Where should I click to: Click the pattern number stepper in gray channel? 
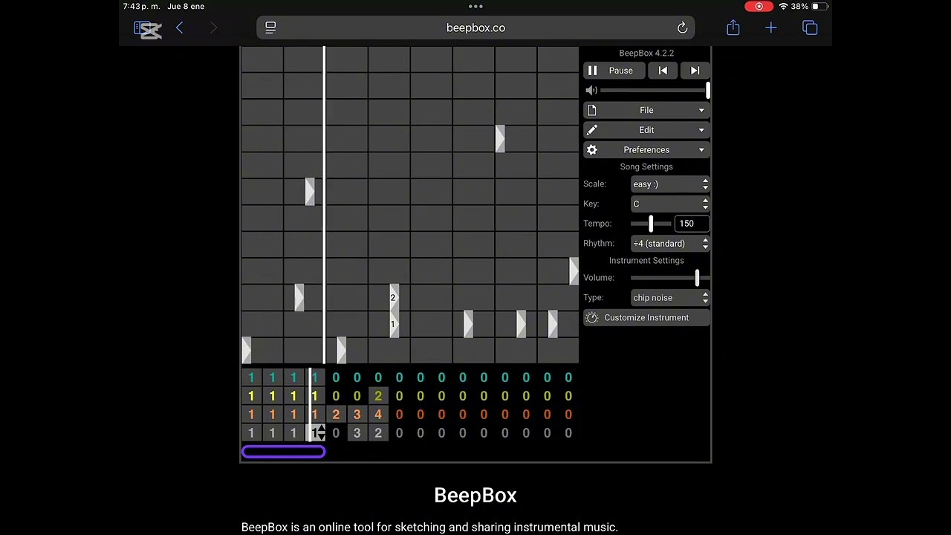click(x=320, y=433)
